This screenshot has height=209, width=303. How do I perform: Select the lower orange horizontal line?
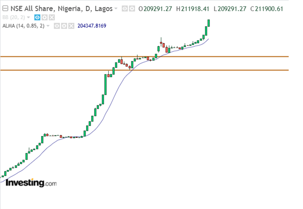(231, 70)
